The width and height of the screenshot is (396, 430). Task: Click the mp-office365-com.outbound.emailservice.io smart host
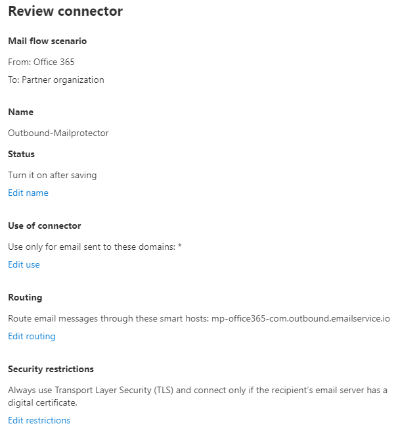pyautogui.click(x=301, y=318)
